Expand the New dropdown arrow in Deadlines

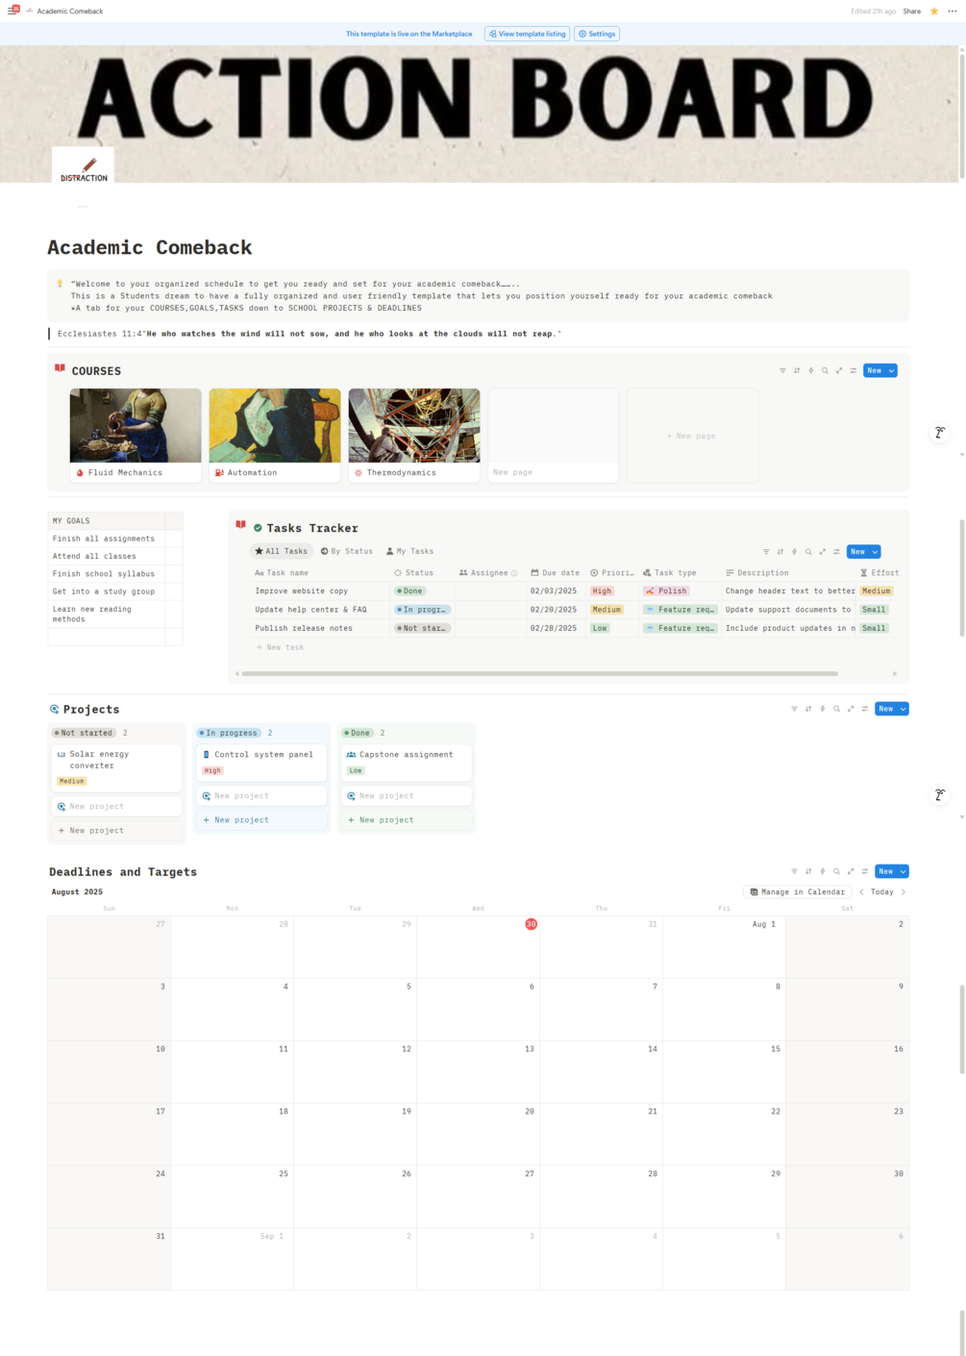click(x=904, y=871)
